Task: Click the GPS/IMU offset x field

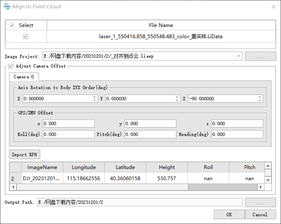Action: click(x=68, y=124)
